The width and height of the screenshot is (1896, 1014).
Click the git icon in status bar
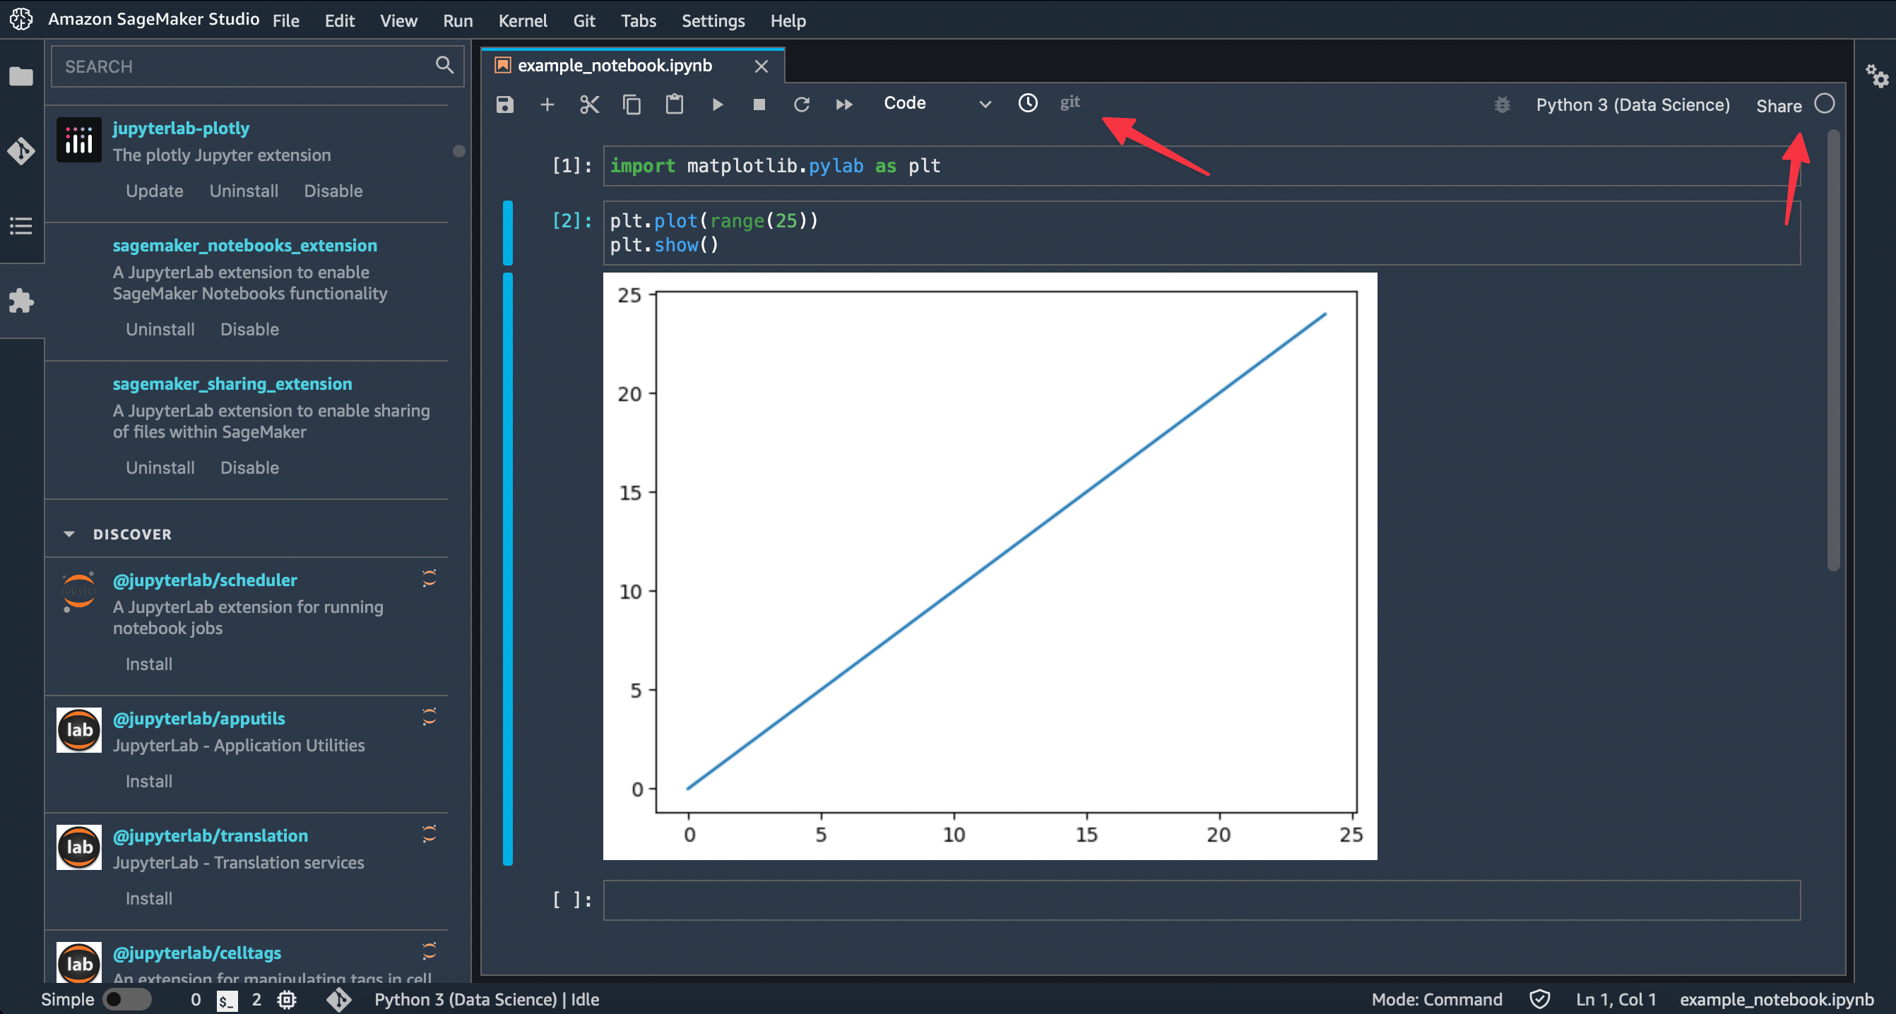[338, 999]
